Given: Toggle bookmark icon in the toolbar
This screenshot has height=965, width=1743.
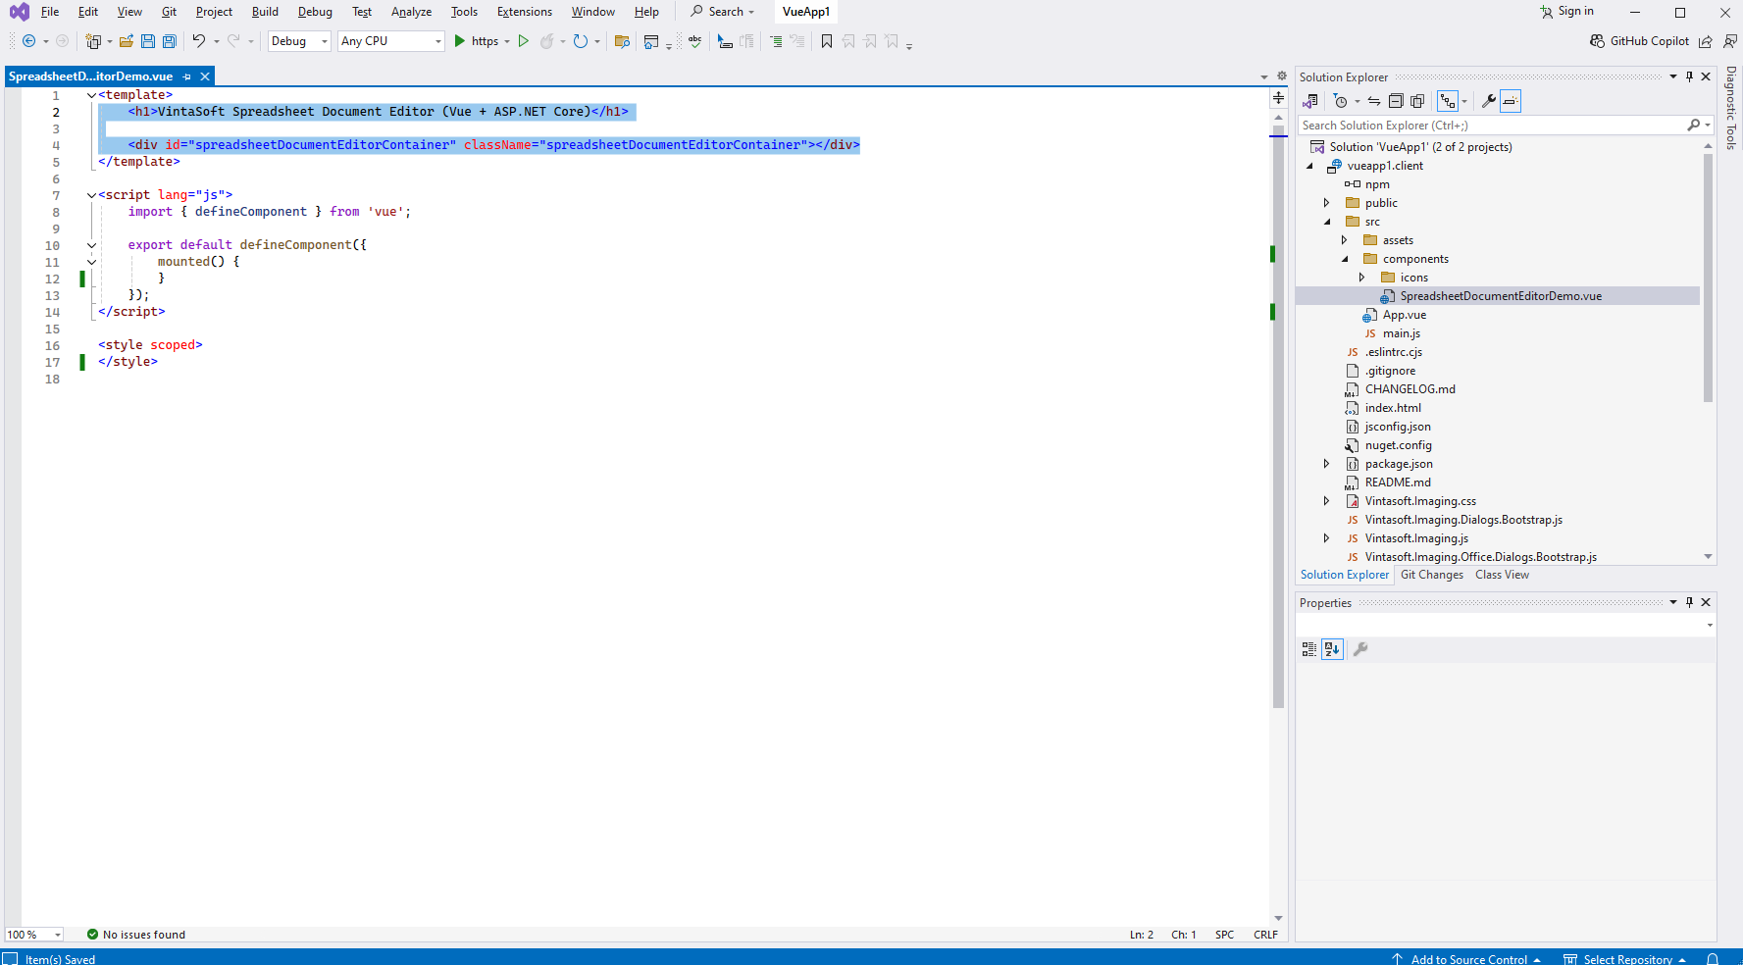Looking at the screenshot, I should click(x=827, y=41).
